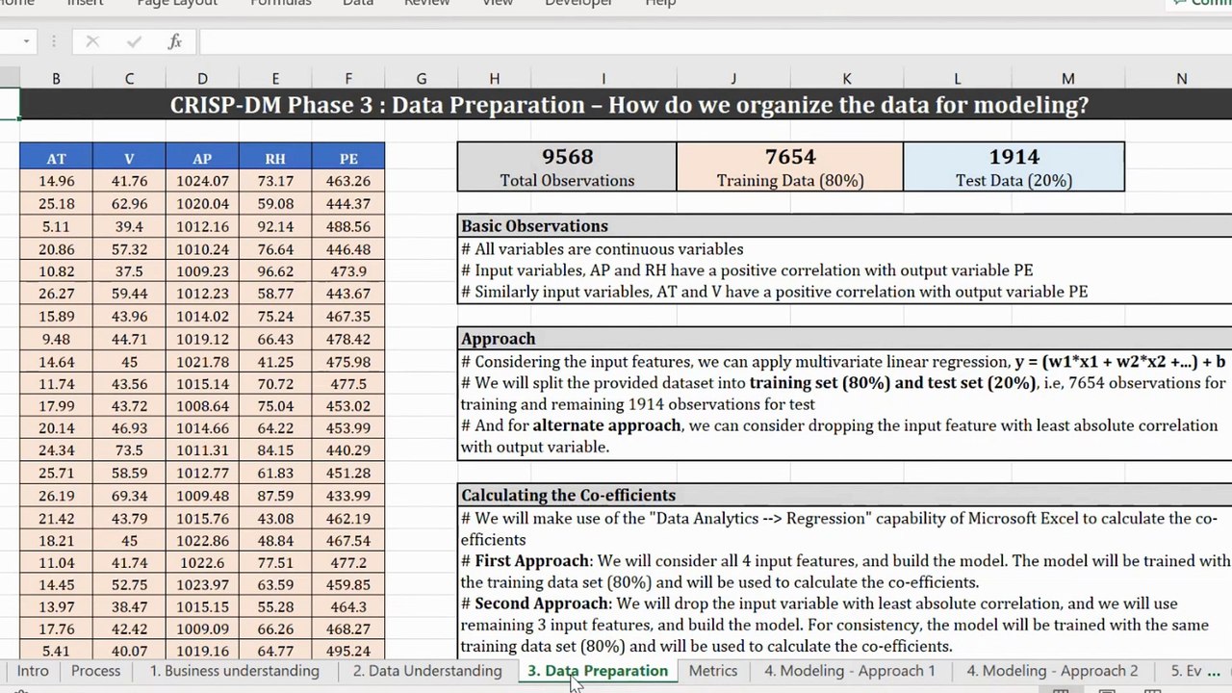Click the RH table header cell
The image size is (1232, 693).
pos(275,159)
